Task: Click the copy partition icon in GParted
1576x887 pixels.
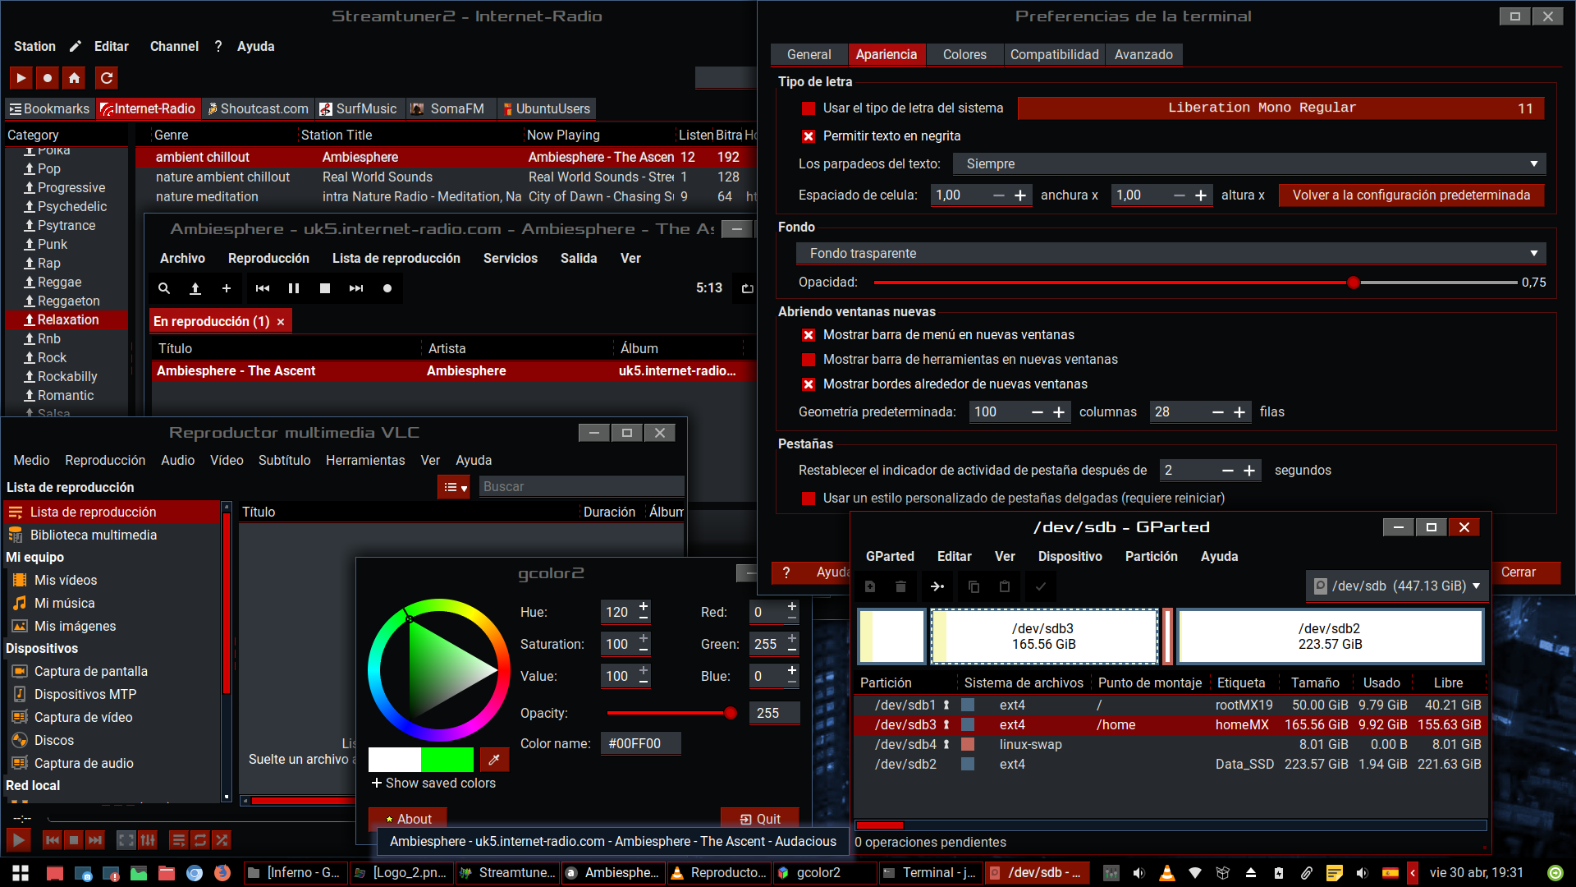Action: click(974, 586)
